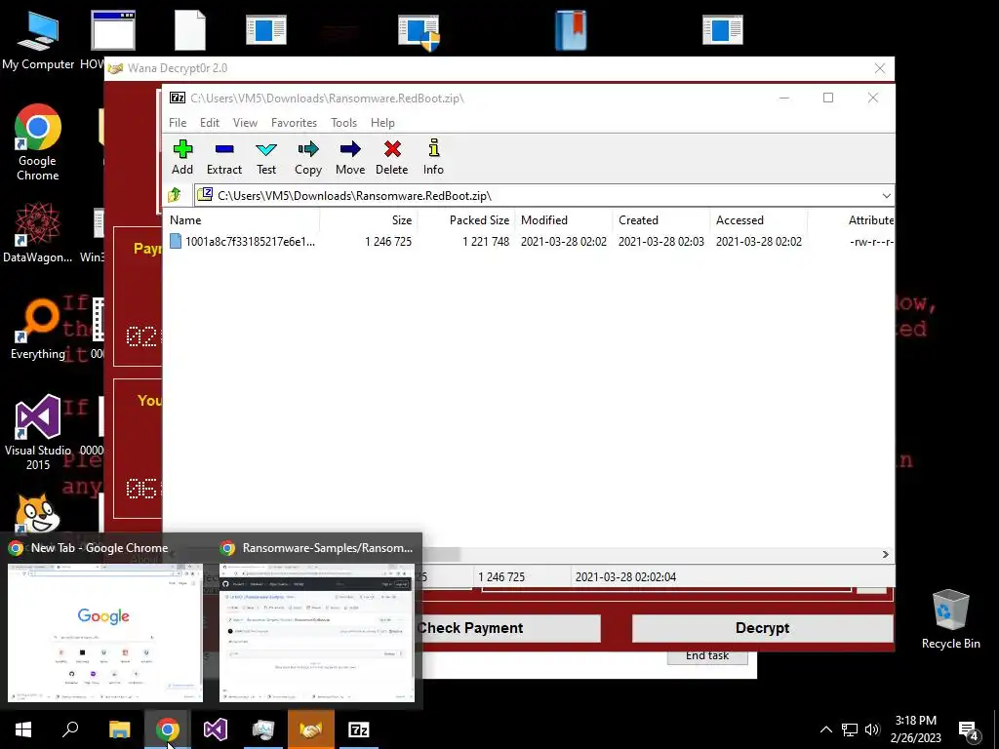Expand the 7-Zip address path dropdown

(x=886, y=195)
